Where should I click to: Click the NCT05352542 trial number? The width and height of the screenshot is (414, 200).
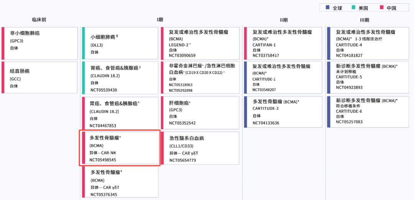pos(182,123)
